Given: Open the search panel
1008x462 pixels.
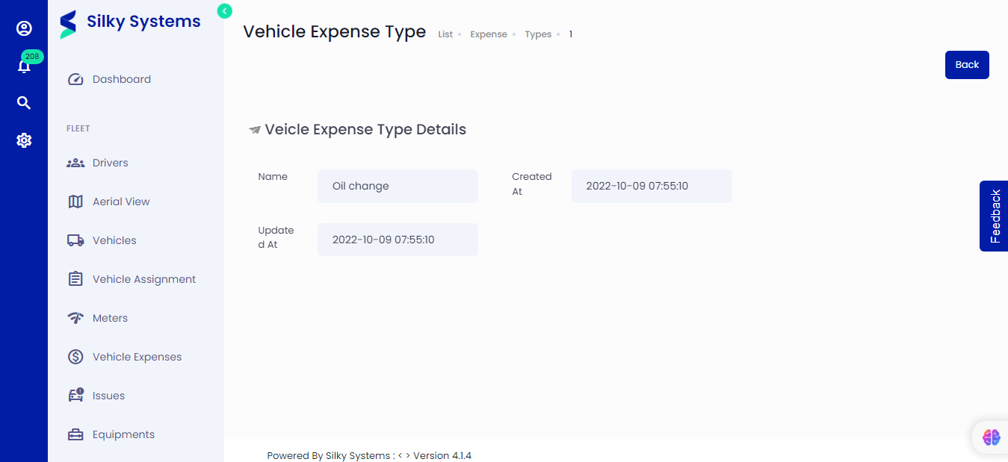Looking at the screenshot, I should [24, 102].
